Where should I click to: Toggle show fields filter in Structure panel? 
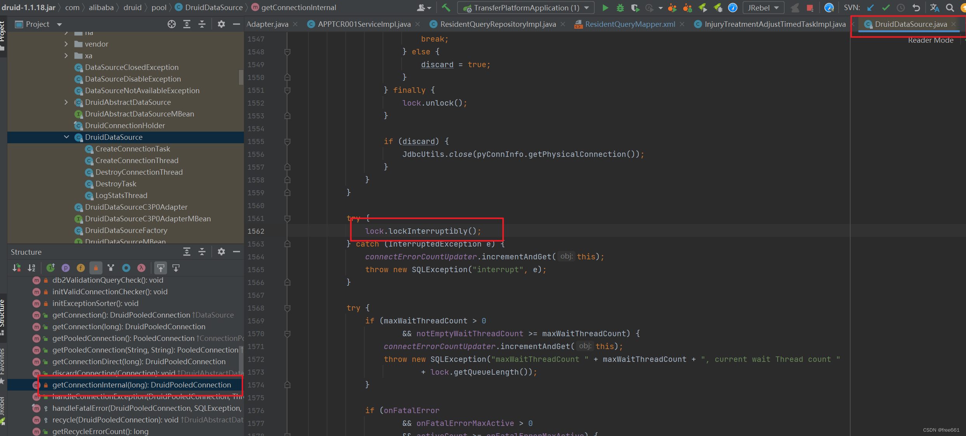[80, 268]
